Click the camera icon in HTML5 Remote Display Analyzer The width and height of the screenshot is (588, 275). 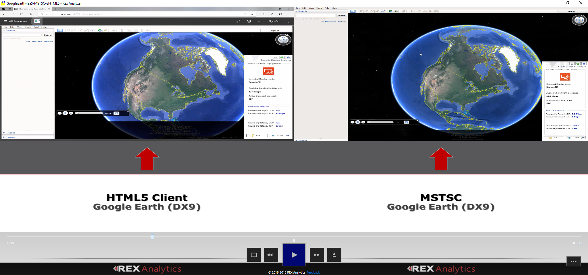click(x=282, y=57)
